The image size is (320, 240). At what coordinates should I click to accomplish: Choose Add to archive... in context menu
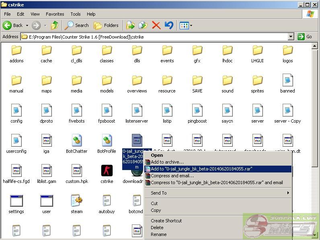coord(167,162)
